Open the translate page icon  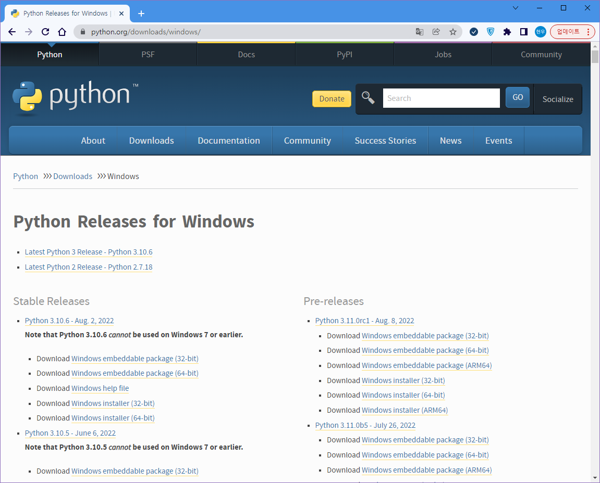coord(420,32)
